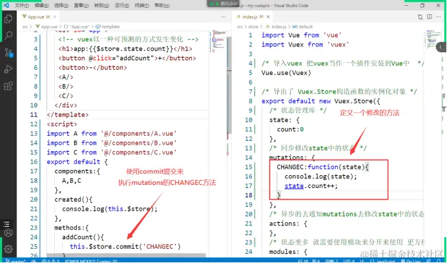Click Tencent Meeting floating bar at top
Viewport: 447px width, 263px height.
tap(224, 4)
